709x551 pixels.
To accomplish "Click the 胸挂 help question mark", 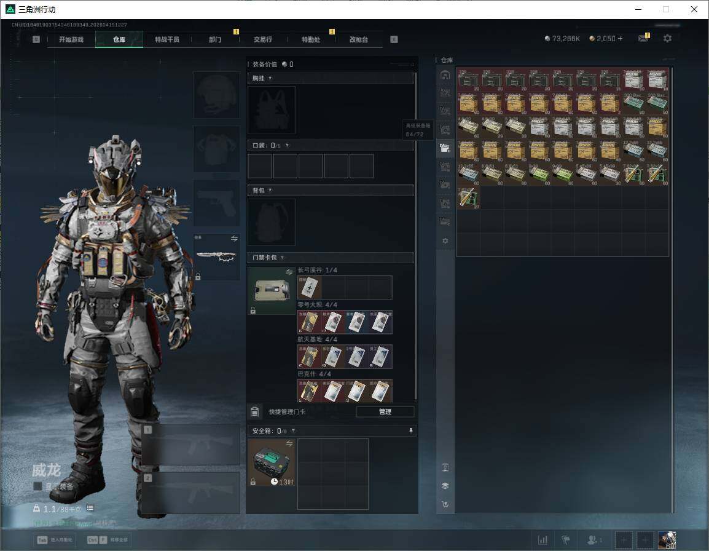I will [x=270, y=78].
